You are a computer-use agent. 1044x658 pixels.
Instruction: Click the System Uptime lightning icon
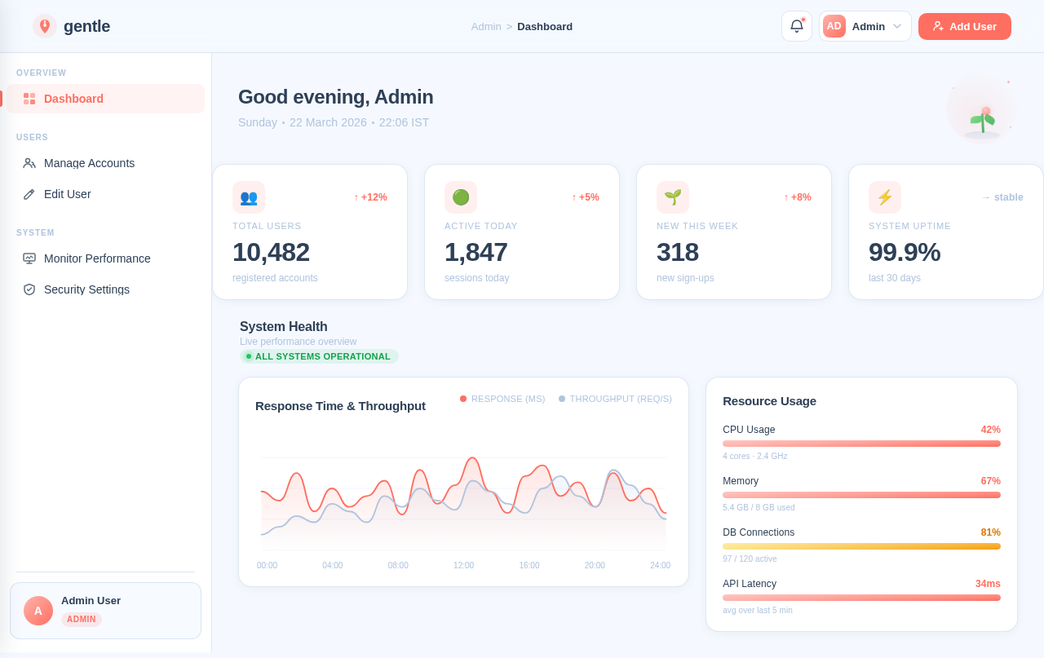click(x=885, y=197)
